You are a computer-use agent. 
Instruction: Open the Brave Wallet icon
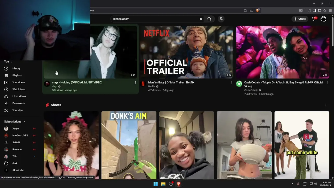click(x=320, y=10)
